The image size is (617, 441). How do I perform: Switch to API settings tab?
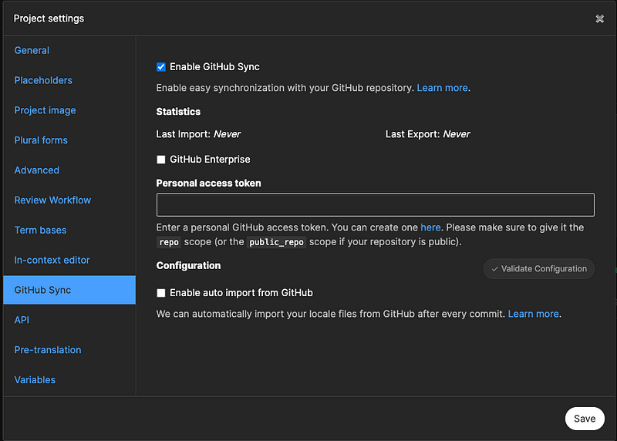click(x=22, y=320)
